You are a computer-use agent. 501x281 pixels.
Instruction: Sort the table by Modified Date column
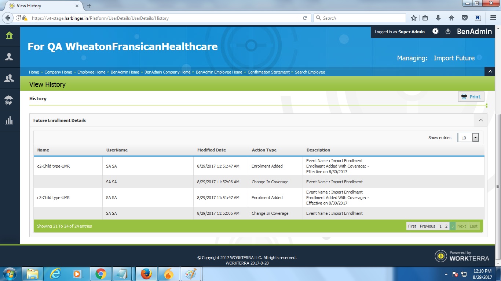(x=212, y=150)
